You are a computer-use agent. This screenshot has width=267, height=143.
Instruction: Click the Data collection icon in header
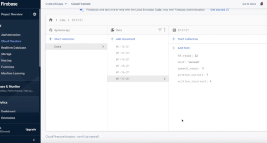(112, 30)
